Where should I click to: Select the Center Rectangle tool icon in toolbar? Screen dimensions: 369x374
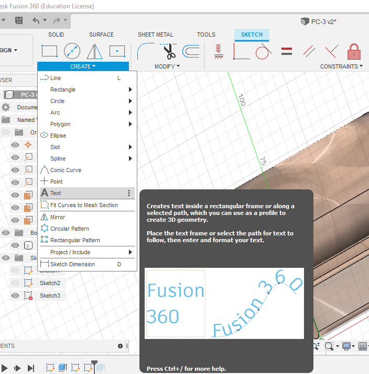(117, 51)
